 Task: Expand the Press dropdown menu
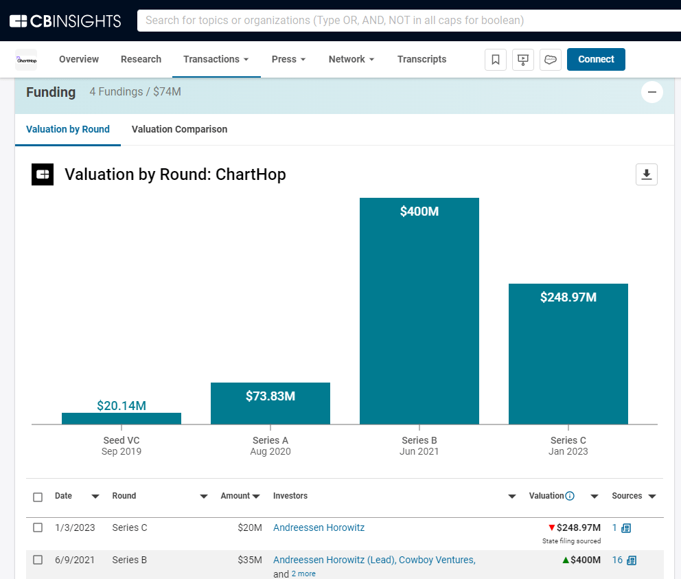(x=288, y=59)
